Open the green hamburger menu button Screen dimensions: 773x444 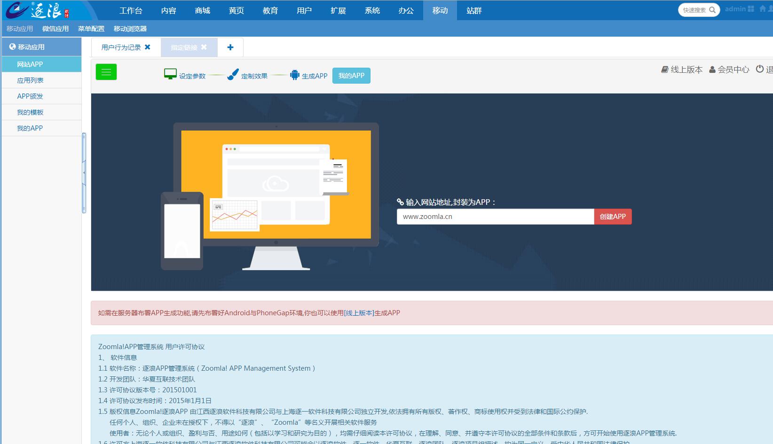coord(106,72)
